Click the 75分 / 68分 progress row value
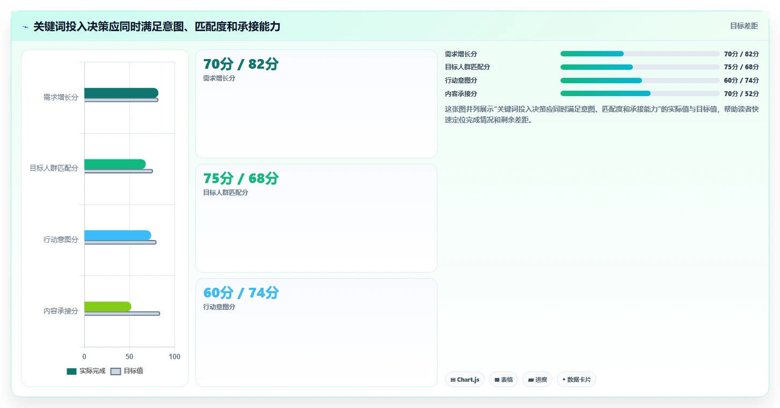Viewport: 780px width, 408px height. [741, 67]
